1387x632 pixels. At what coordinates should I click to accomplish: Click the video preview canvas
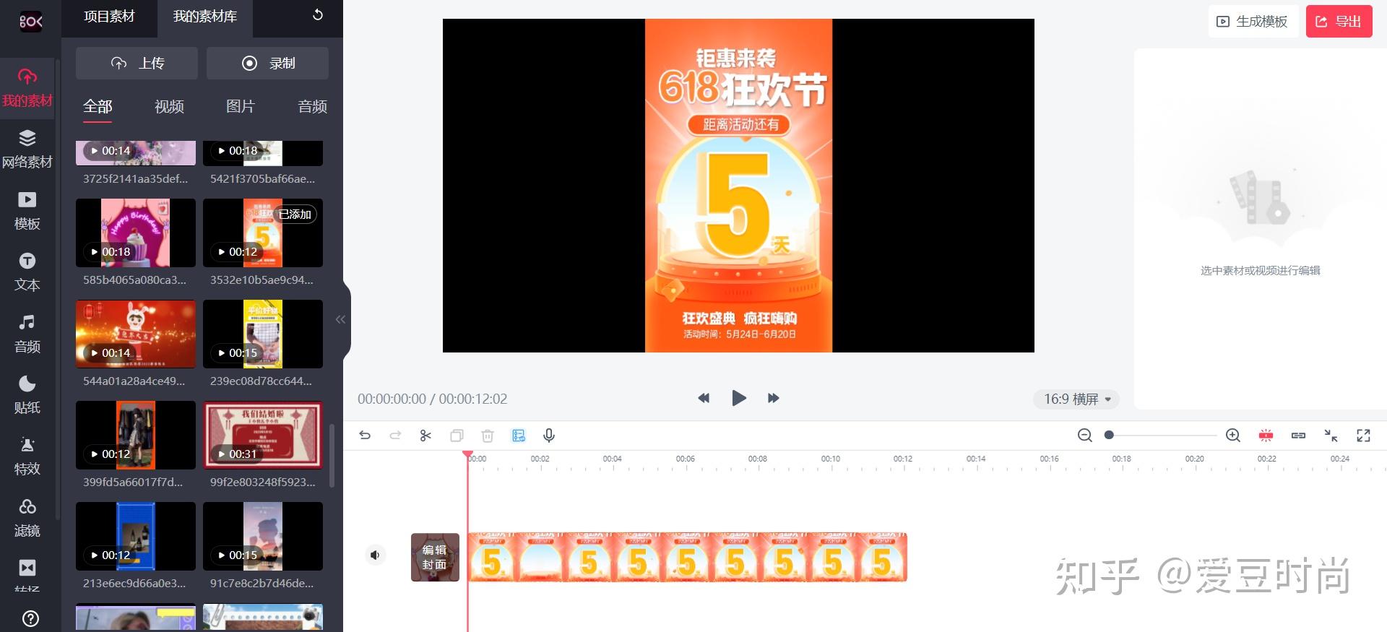coord(738,186)
